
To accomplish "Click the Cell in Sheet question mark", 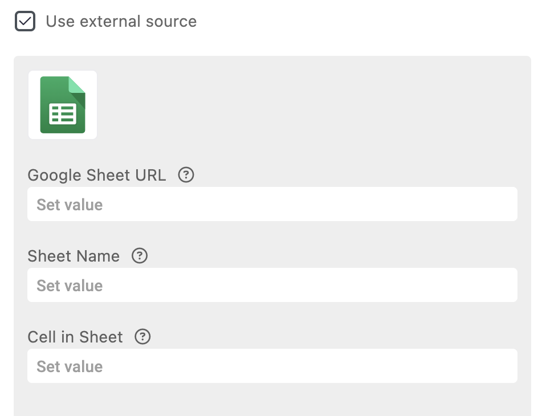I will coord(142,337).
